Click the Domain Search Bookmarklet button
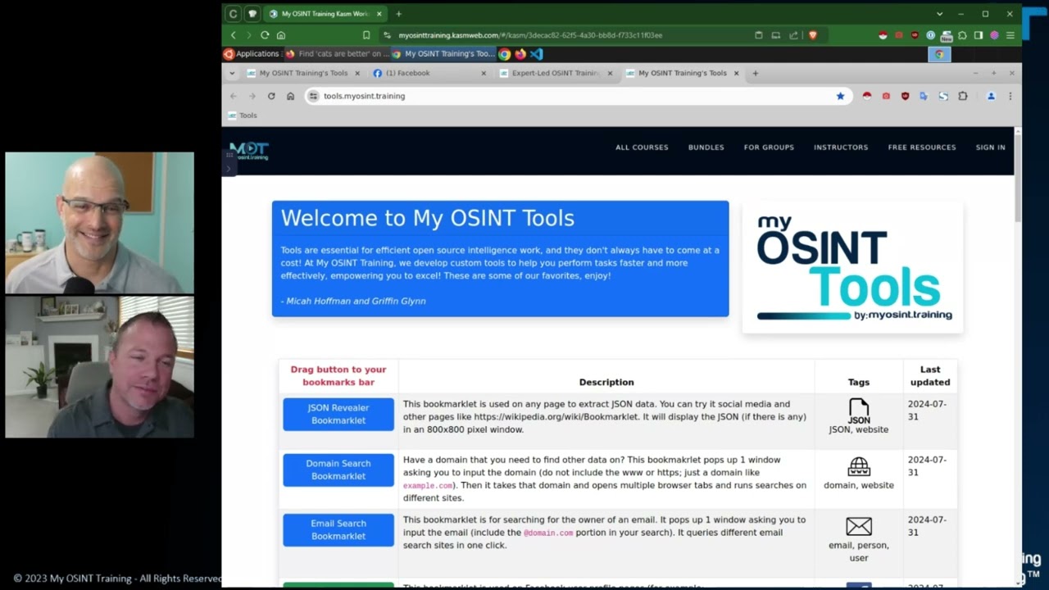 pos(338,470)
